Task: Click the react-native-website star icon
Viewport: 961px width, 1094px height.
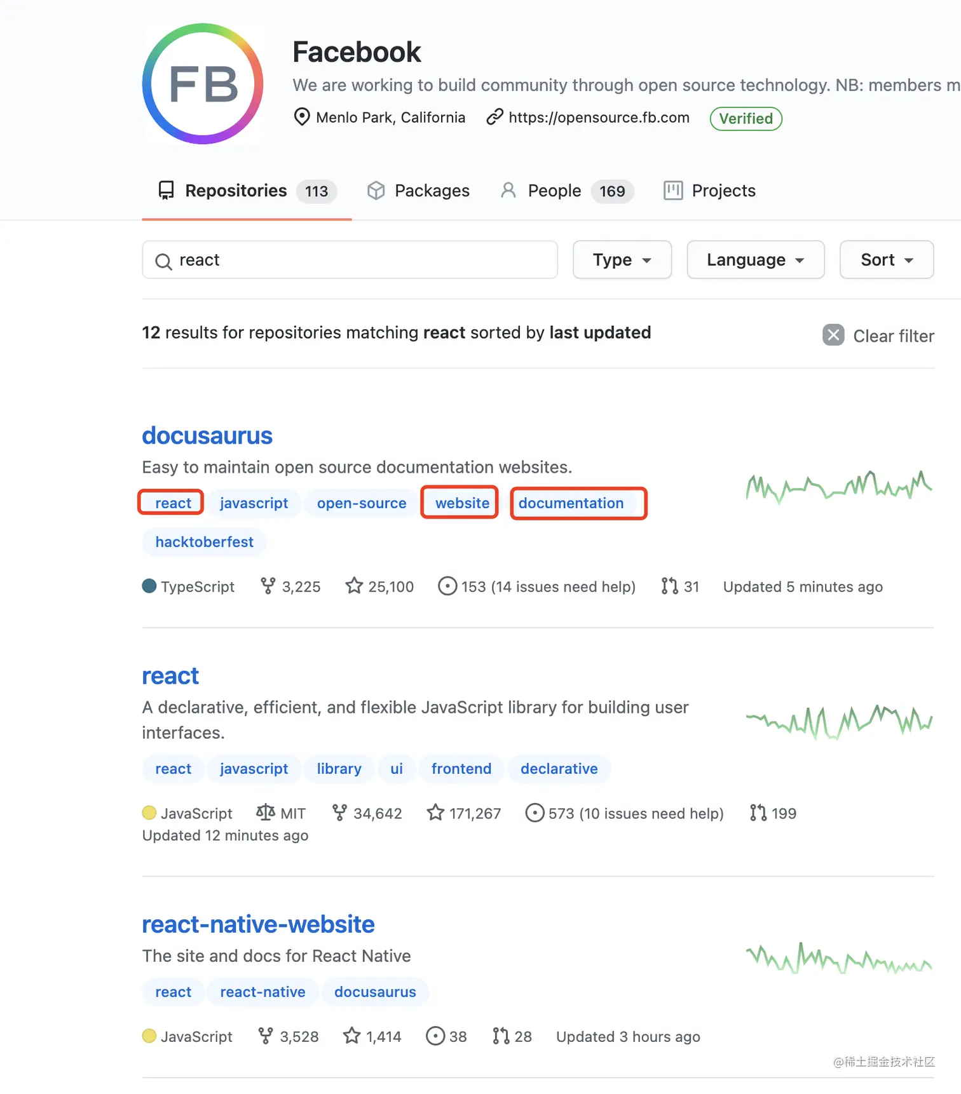Action: (351, 1036)
